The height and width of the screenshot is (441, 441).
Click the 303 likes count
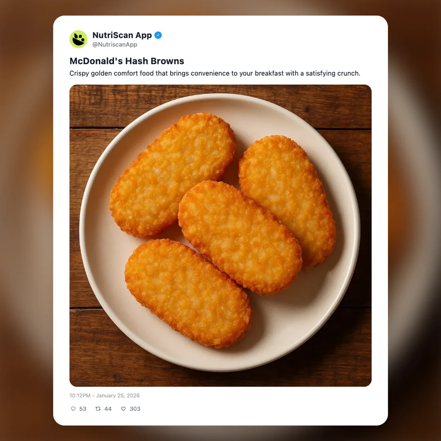tap(135, 409)
